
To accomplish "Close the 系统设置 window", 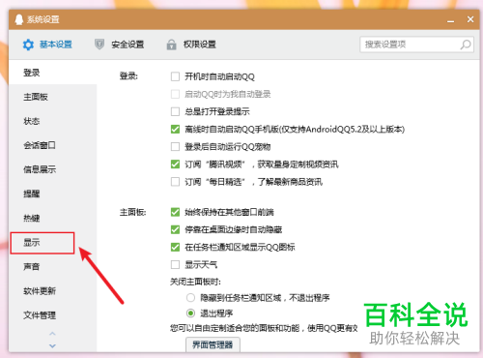I will tap(470, 19).
